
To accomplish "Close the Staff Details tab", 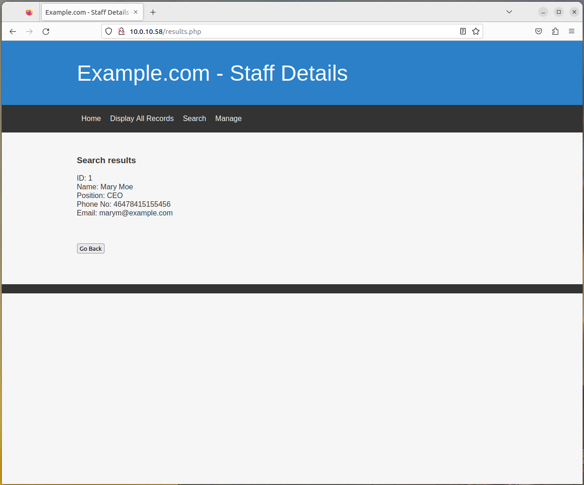I will 136,12.
